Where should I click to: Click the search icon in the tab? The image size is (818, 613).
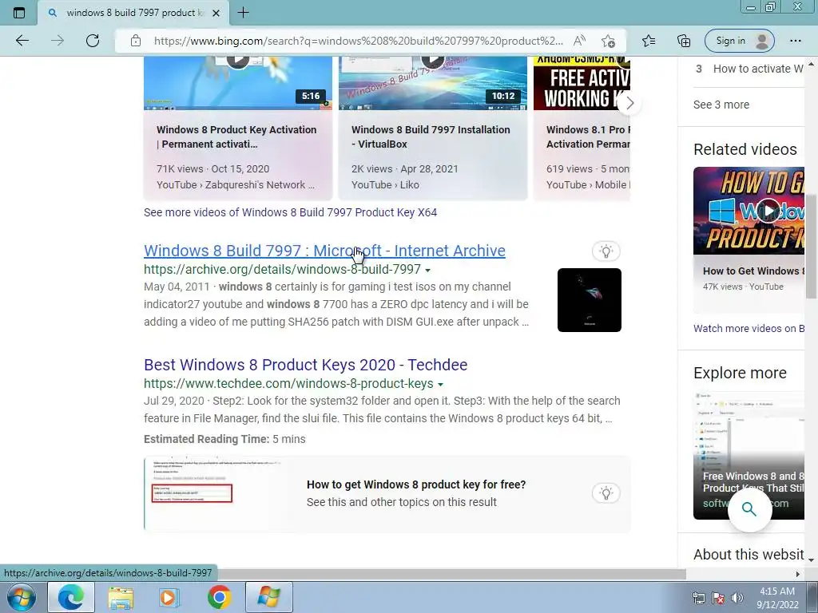[x=52, y=13]
